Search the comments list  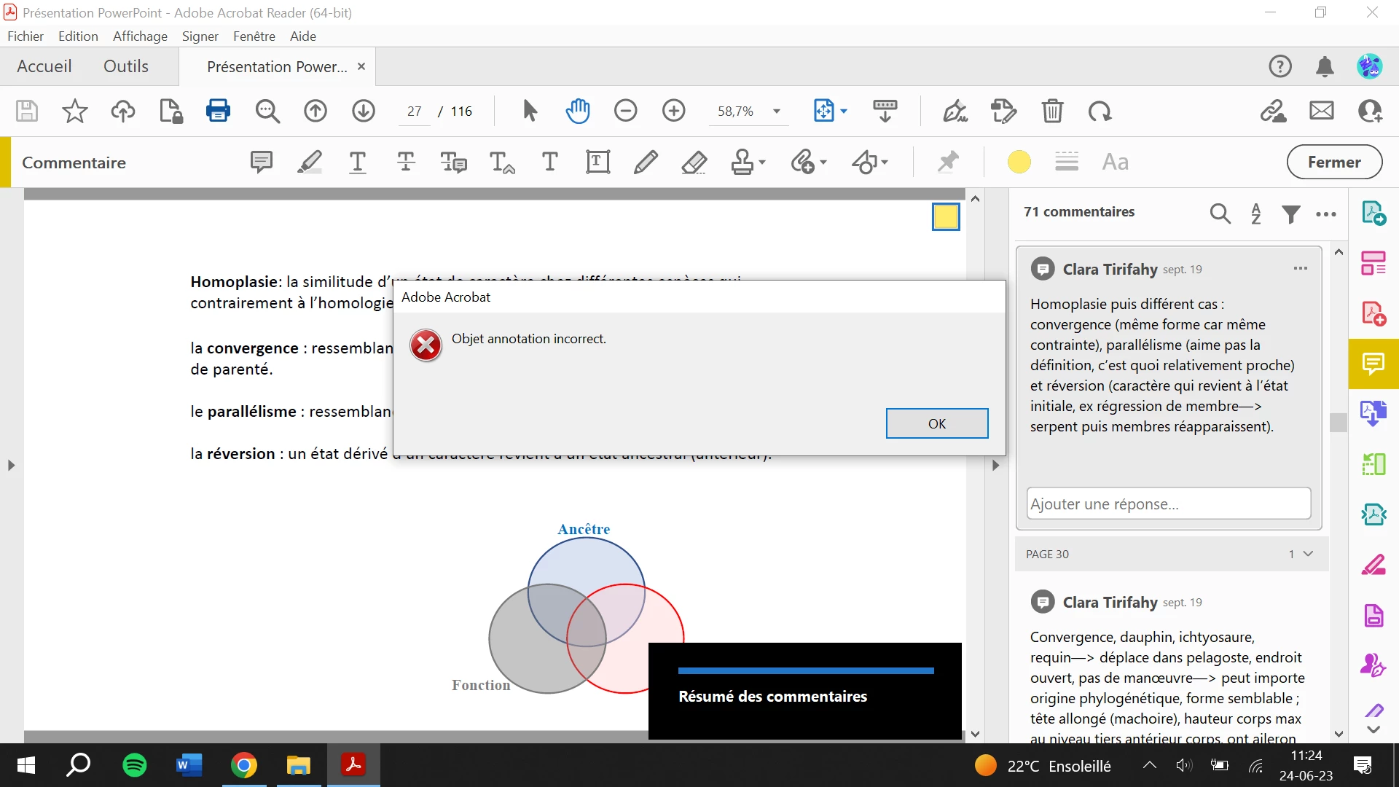tap(1220, 214)
